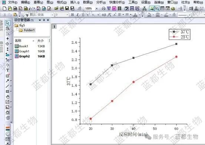Viewport: 205px width, 145px height.
Task: Click the Paste clipboard icon
Action: tap(15, 15)
